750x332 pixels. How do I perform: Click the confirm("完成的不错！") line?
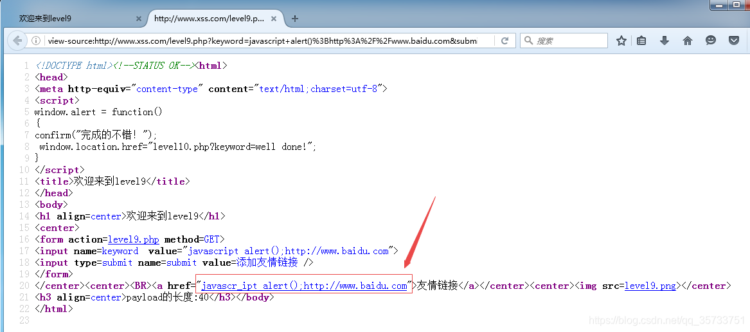96,135
